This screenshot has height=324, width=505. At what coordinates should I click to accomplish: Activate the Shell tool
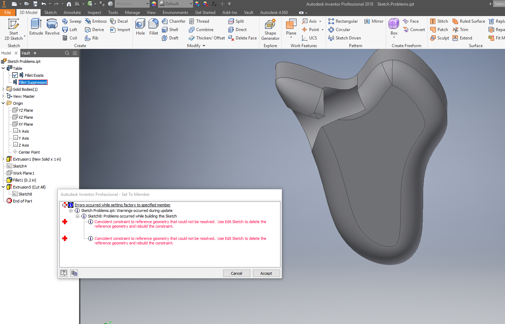tap(171, 29)
